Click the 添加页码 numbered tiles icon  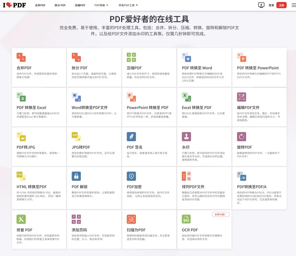pyautogui.click(x=76, y=219)
